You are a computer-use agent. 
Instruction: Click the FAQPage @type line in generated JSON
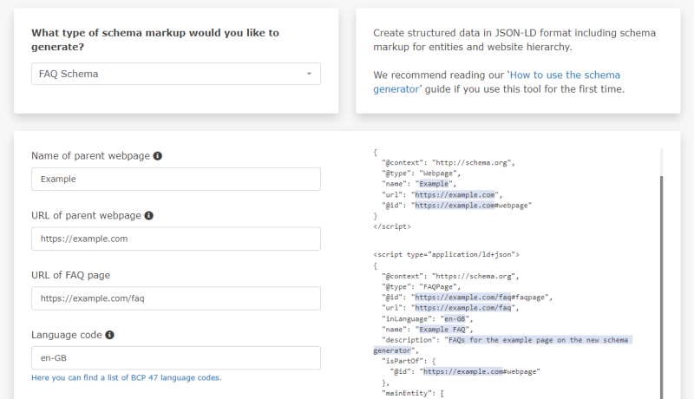point(421,286)
